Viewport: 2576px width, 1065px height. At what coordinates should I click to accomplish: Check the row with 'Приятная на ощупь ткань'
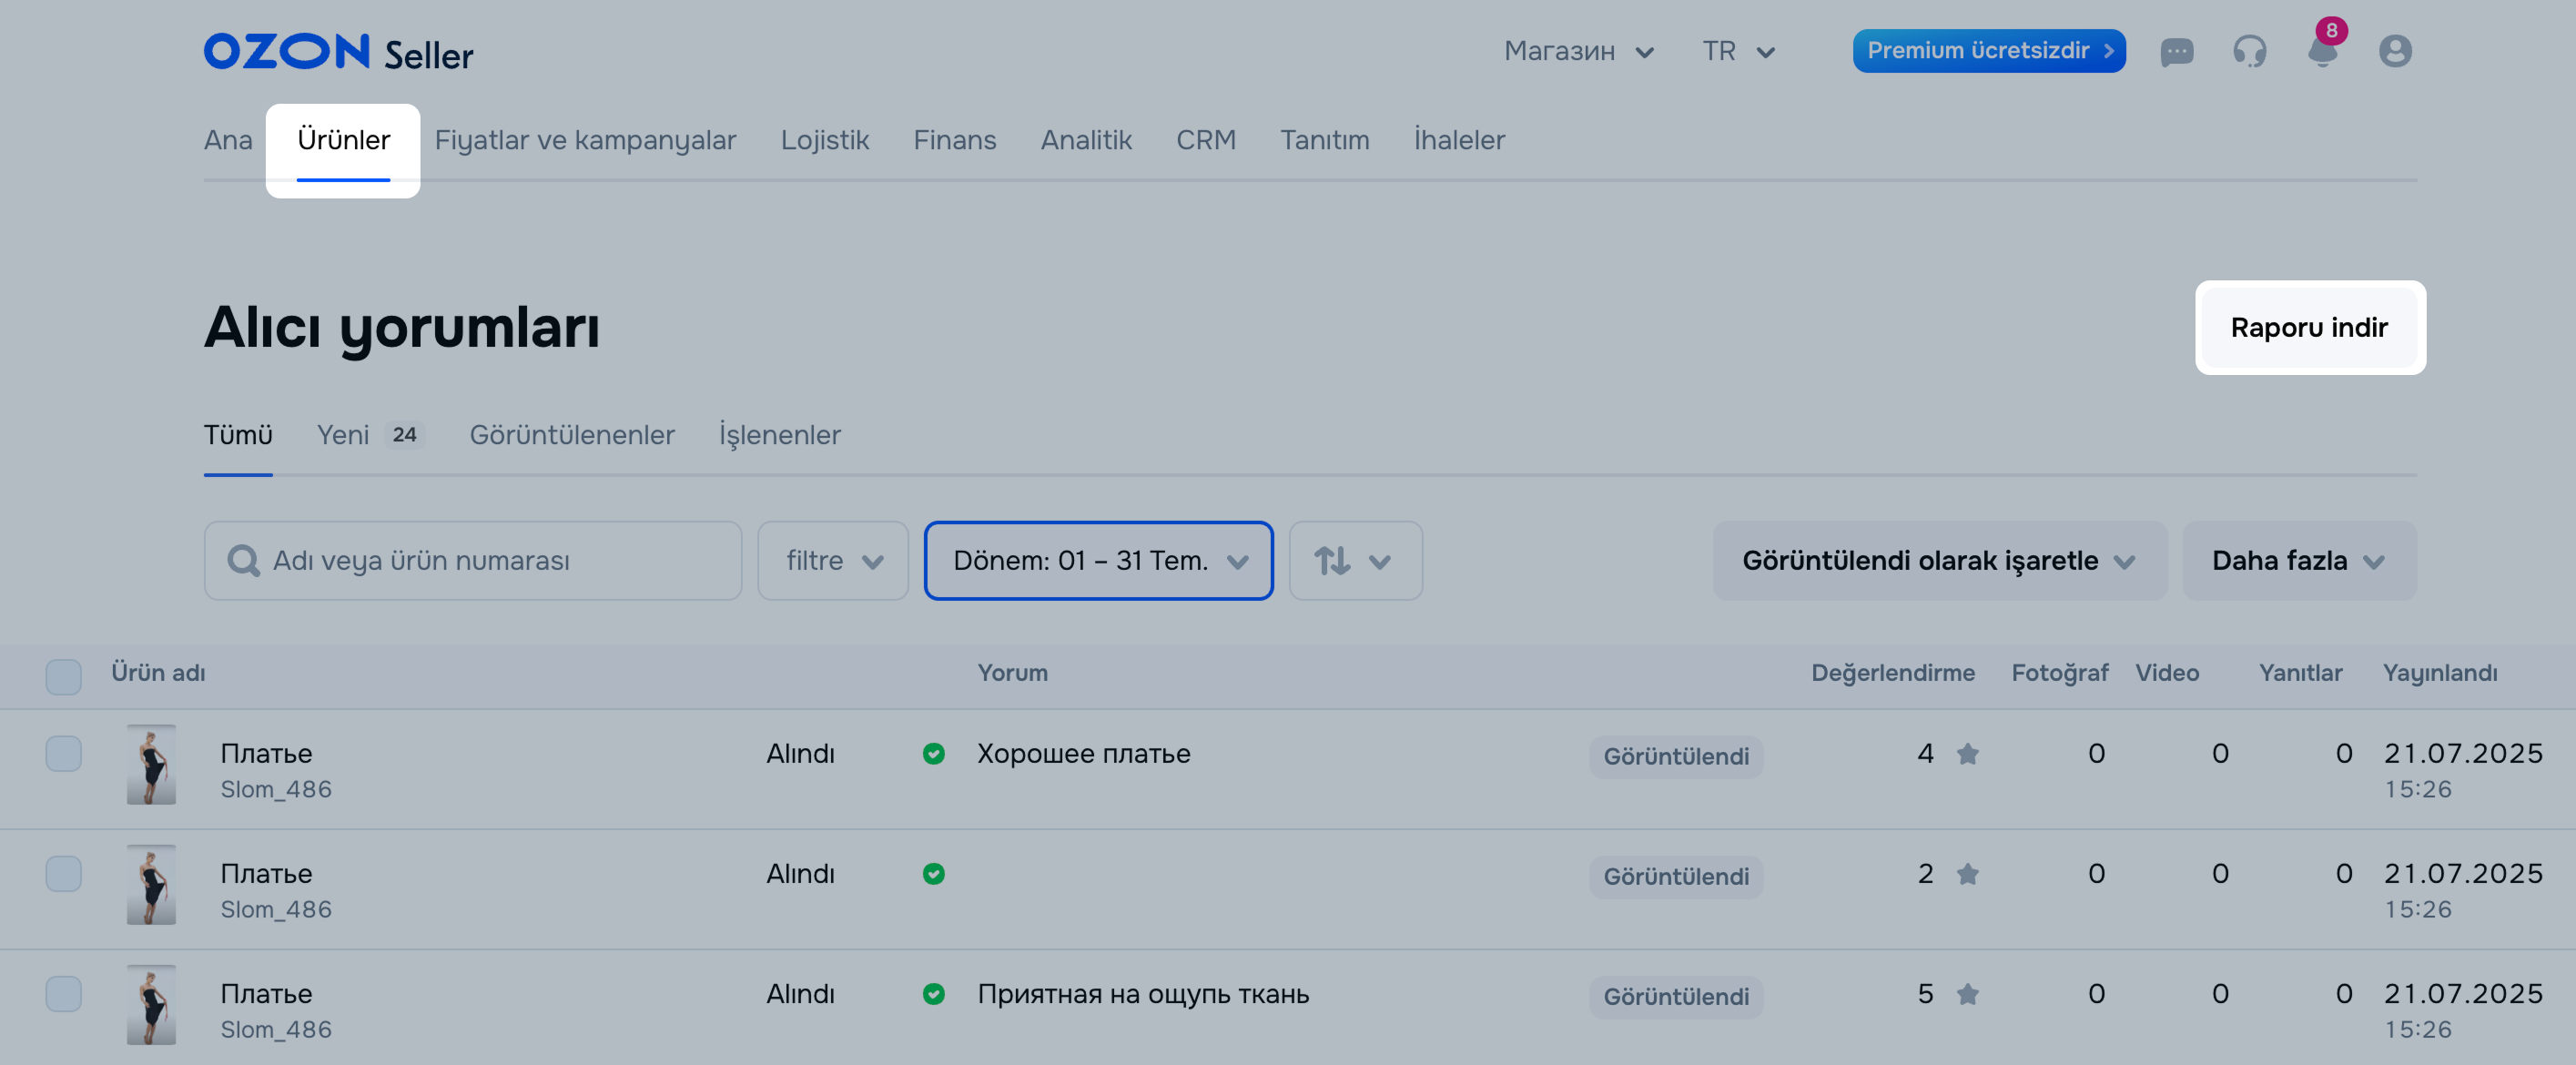coord(64,994)
